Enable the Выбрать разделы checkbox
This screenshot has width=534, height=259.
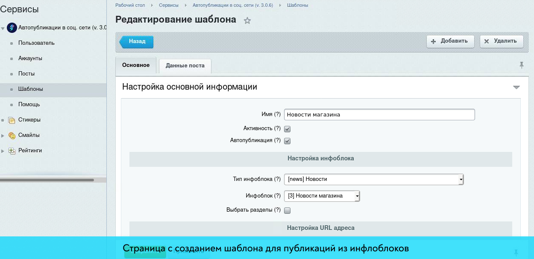(288, 210)
